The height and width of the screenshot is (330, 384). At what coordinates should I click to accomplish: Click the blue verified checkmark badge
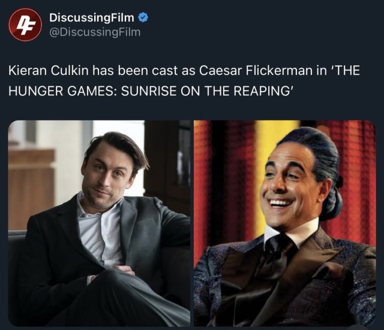point(143,18)
